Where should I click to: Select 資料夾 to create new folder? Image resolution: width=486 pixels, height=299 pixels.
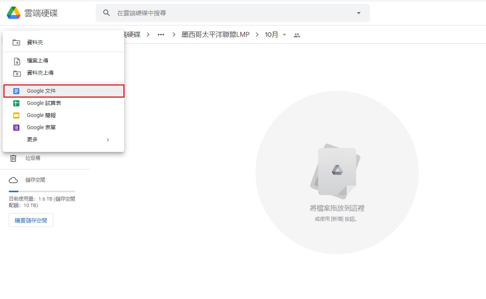pyautogui.click(x=35, y=43)
